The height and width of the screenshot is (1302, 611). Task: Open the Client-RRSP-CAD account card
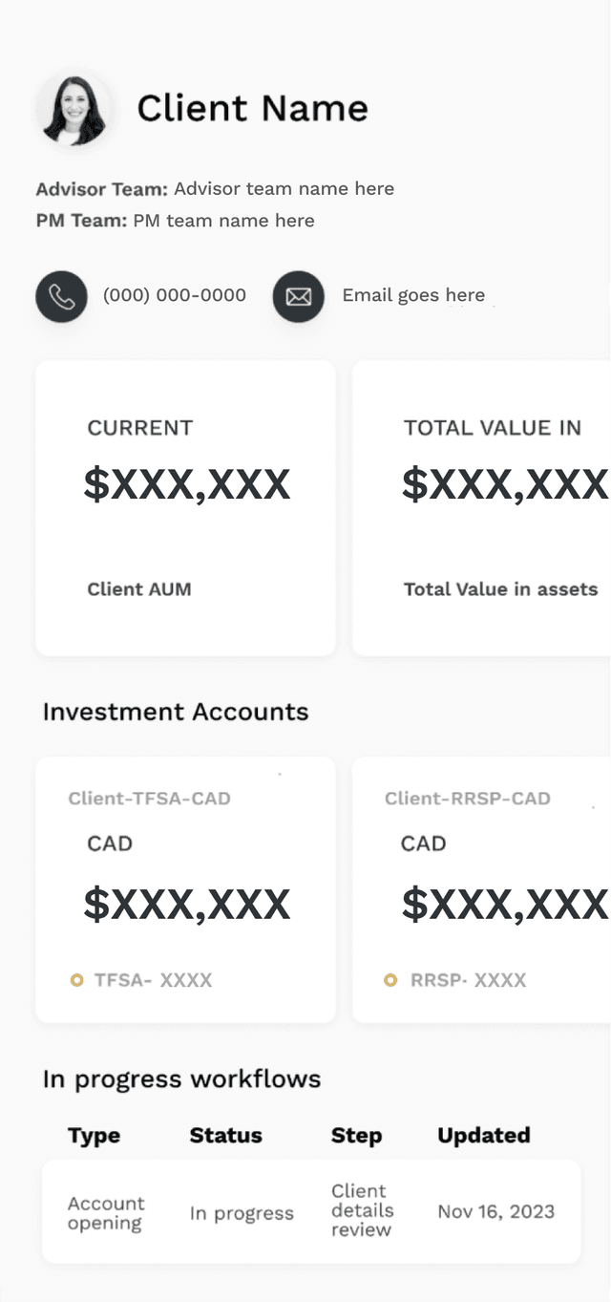pyautogui.click(x=483, y=890)
